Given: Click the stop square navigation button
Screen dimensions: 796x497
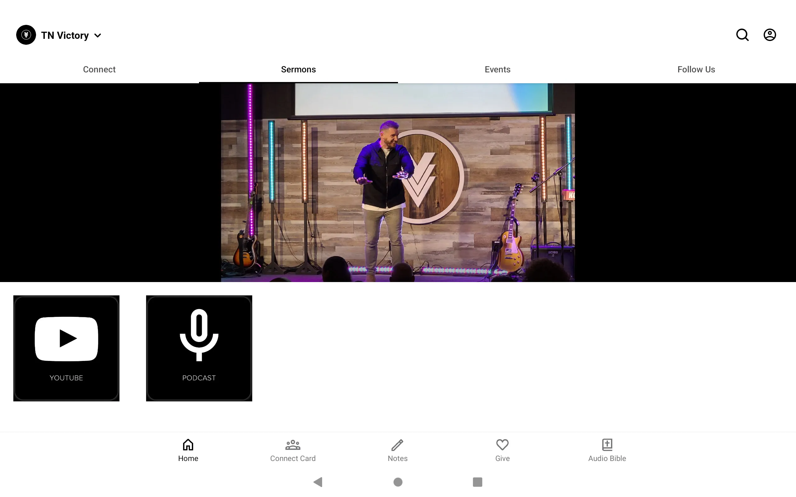Looking at the screenshot, I should tap(477, 481).
